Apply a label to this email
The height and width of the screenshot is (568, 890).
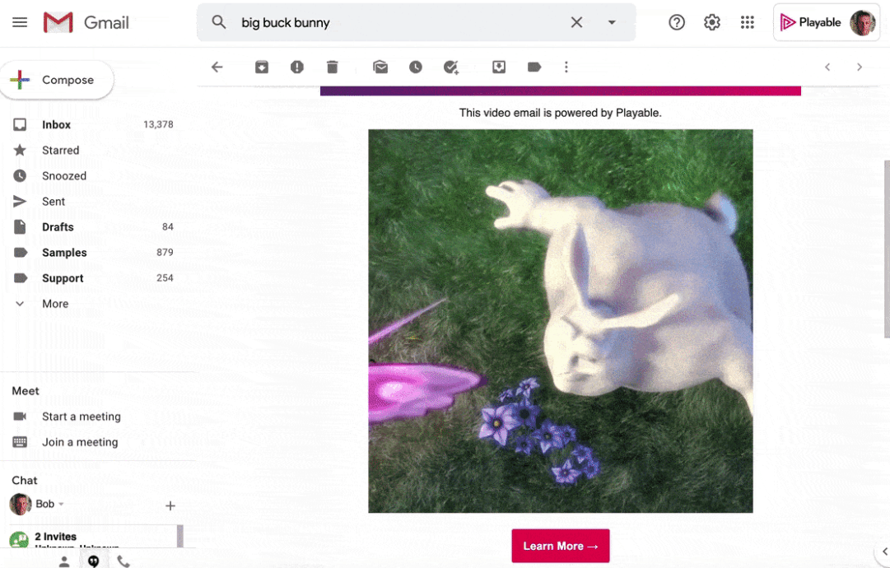tap(534, 67)
